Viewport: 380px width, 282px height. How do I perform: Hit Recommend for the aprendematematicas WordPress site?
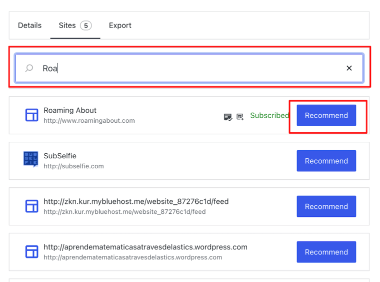[326, 252]
